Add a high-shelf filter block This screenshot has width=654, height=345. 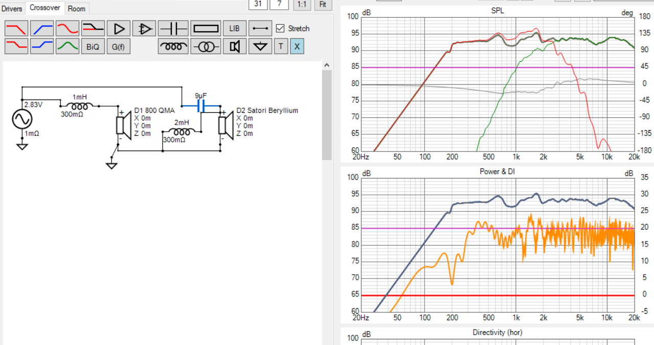(42, 46)
